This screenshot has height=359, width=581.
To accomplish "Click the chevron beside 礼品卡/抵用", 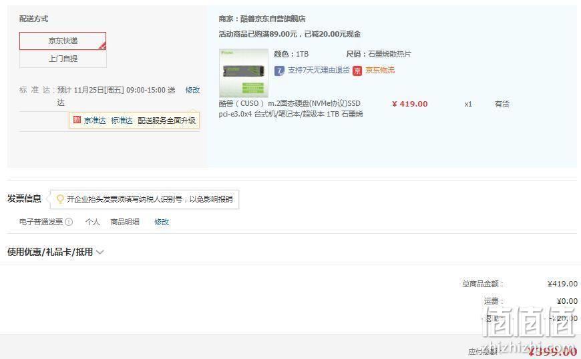I will (100, 252).
